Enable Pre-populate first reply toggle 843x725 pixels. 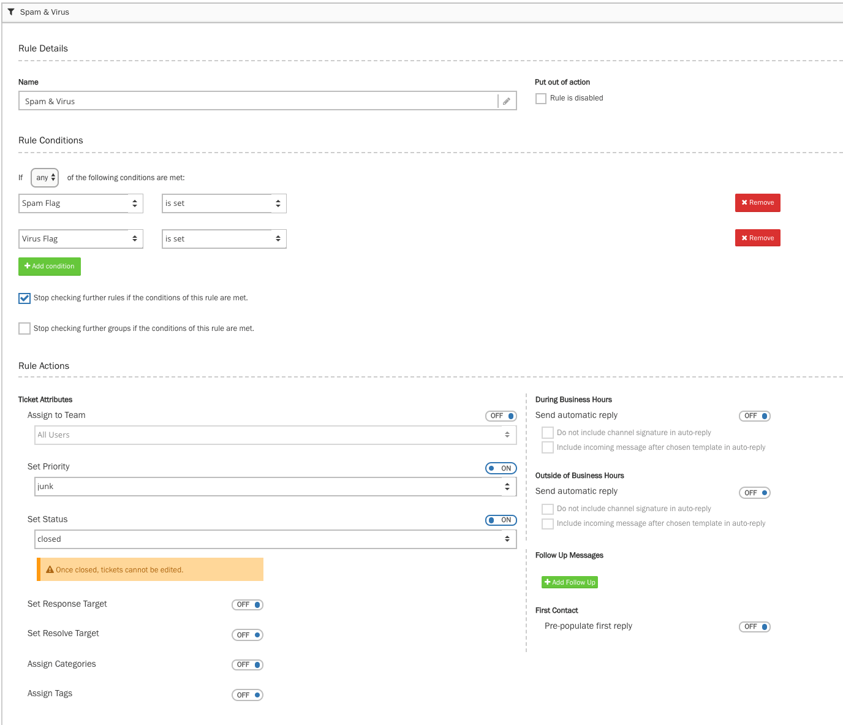[754, 627]
